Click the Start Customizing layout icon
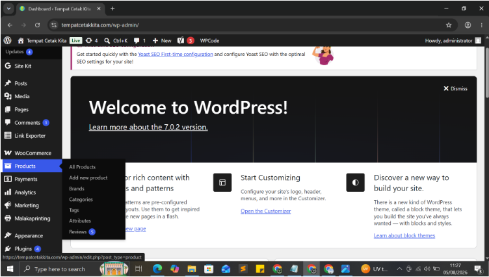Screen dimensions: 489x277 click(x=222, y=183)
